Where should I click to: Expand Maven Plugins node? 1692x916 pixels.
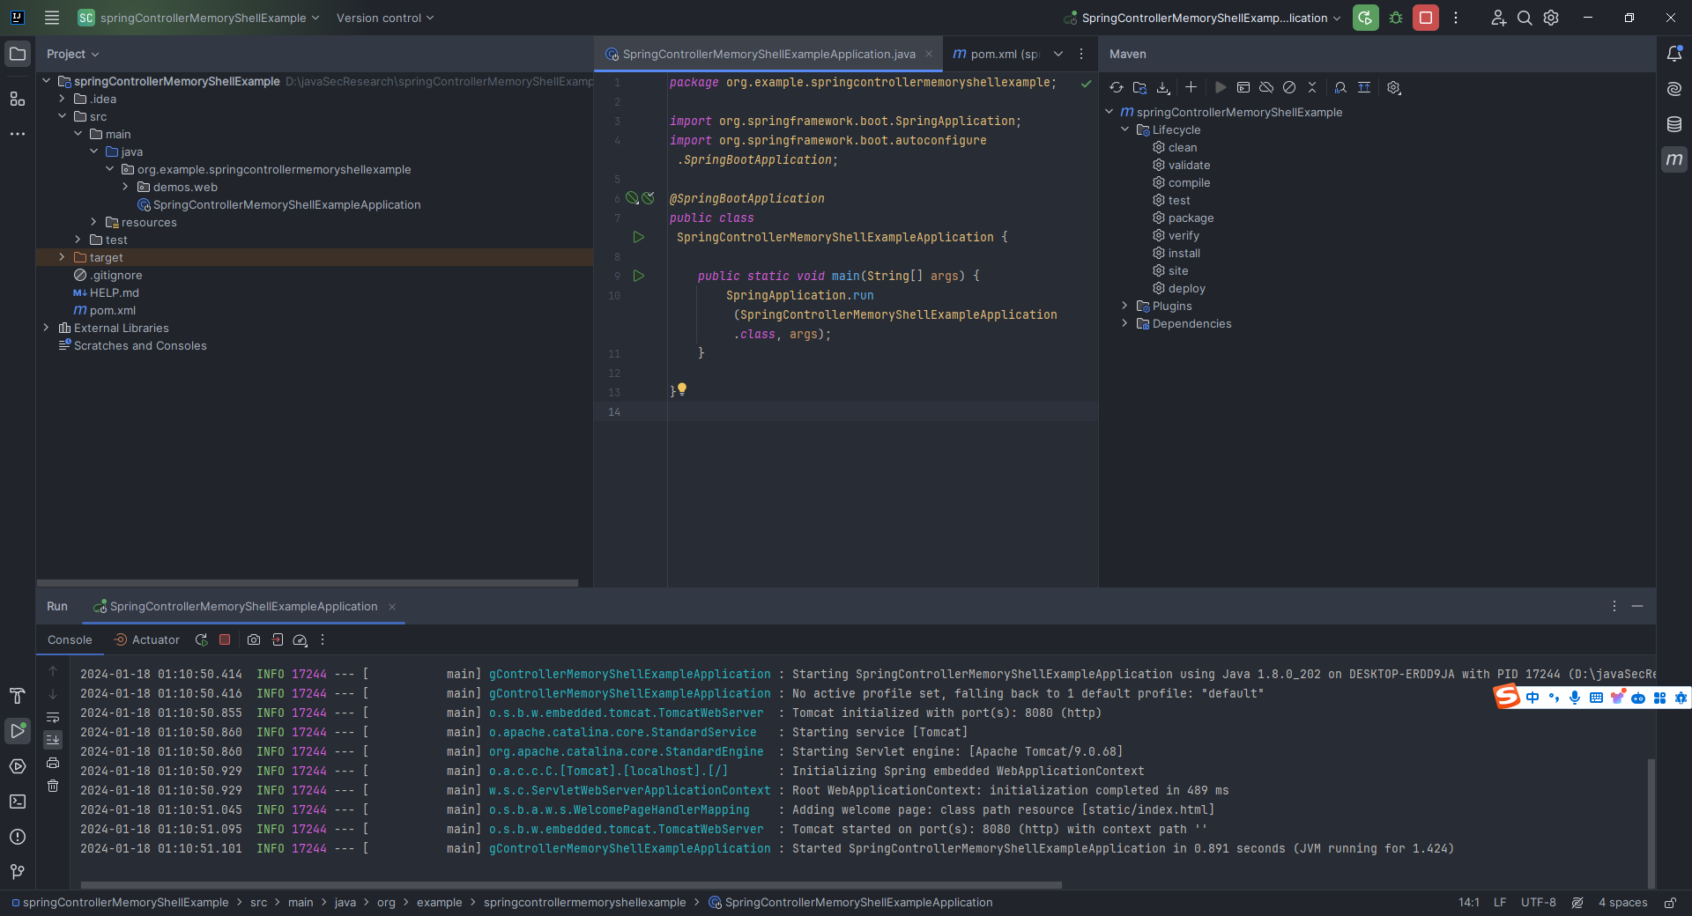tap(1124, 306)
